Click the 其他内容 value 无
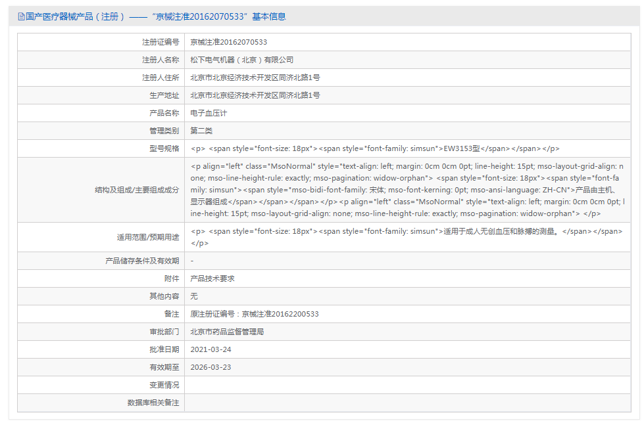Image resolution: width=644 pixels, height=421 pixels. 194,296
